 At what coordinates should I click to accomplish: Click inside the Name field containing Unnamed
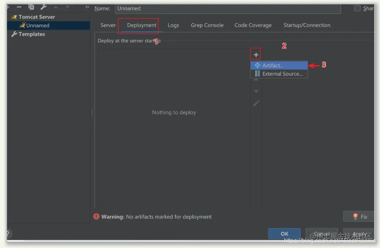tap(227, 8)
